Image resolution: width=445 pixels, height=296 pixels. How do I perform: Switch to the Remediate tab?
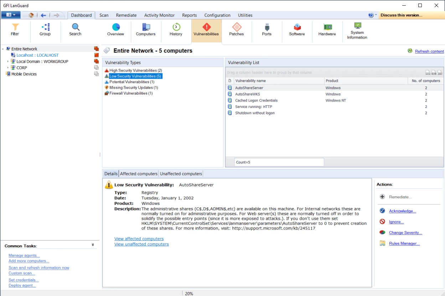[x=126, y=15]
